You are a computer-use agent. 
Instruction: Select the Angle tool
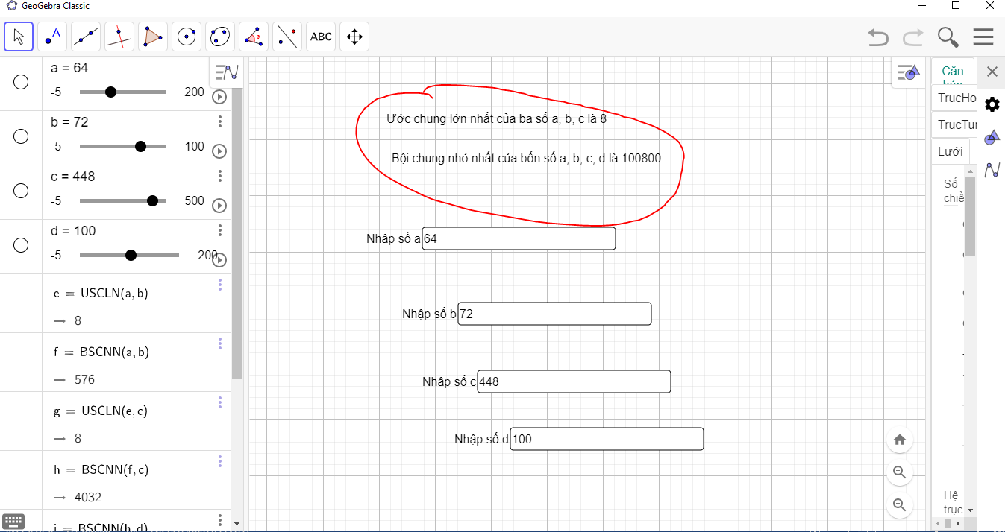click(x=254, y=37)
